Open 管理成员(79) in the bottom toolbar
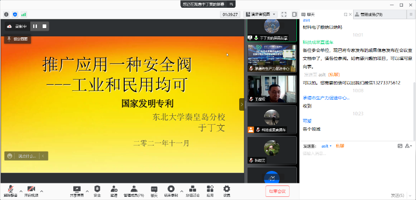 (134, 191)
